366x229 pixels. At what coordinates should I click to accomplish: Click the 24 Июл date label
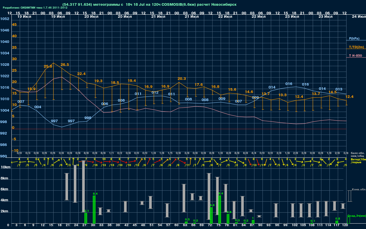[x=359, y=17]
